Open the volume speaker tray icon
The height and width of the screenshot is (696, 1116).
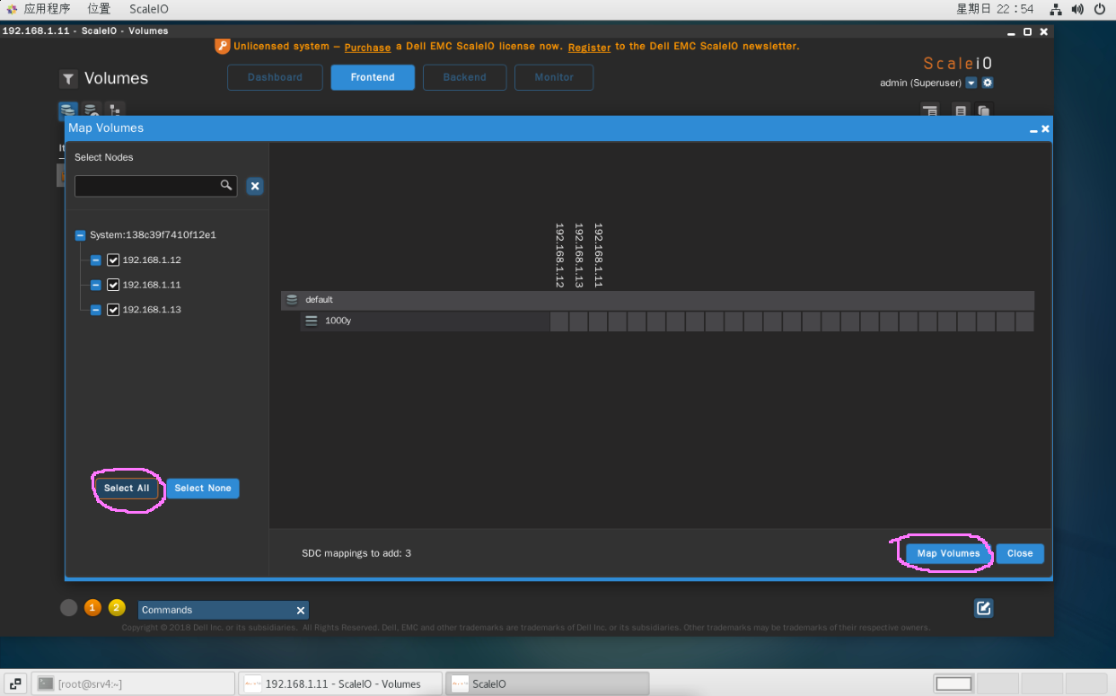pyautogui.click(x=1077, y=9)
